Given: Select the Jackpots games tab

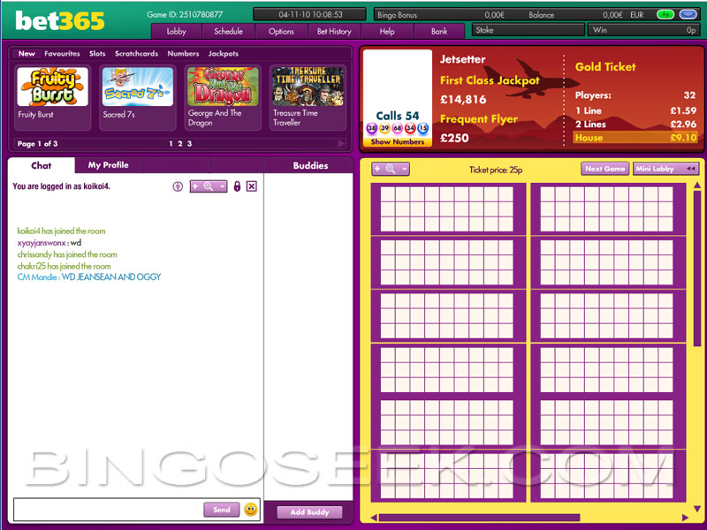Looking at the screenshot, I should point(224,53).
